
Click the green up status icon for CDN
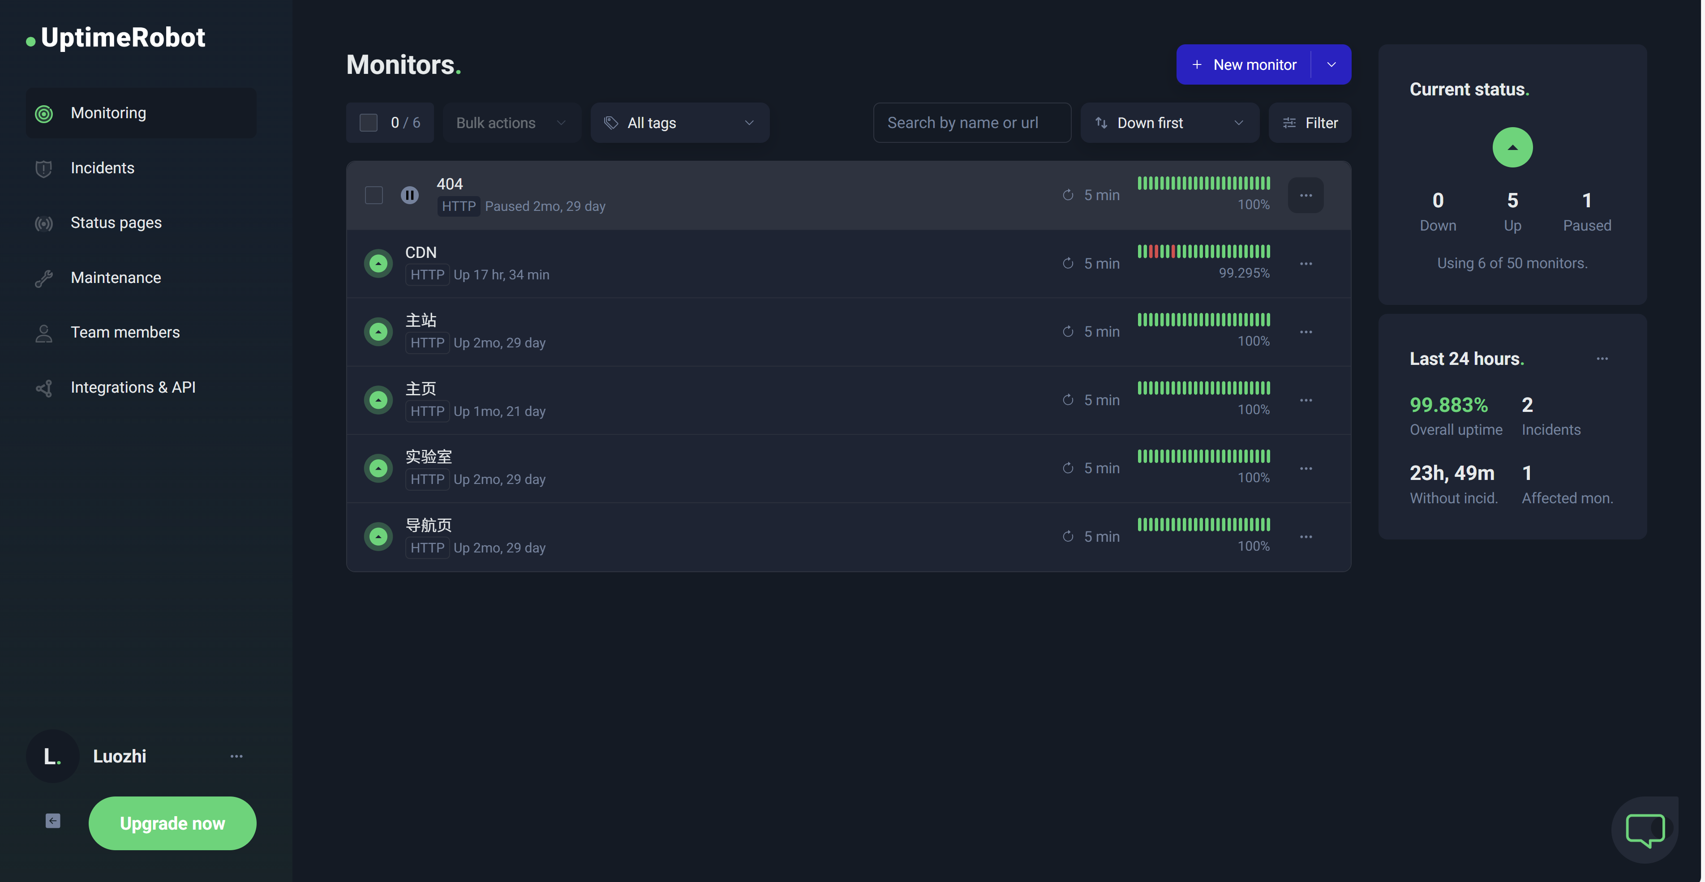click(x=378, y=263)
